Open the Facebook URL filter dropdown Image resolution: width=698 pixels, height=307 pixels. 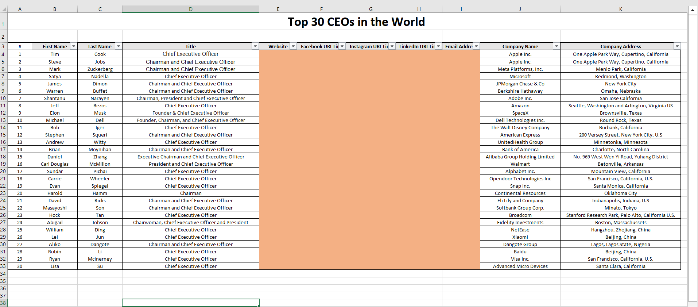pyautogui.click(x=342, y=46)
